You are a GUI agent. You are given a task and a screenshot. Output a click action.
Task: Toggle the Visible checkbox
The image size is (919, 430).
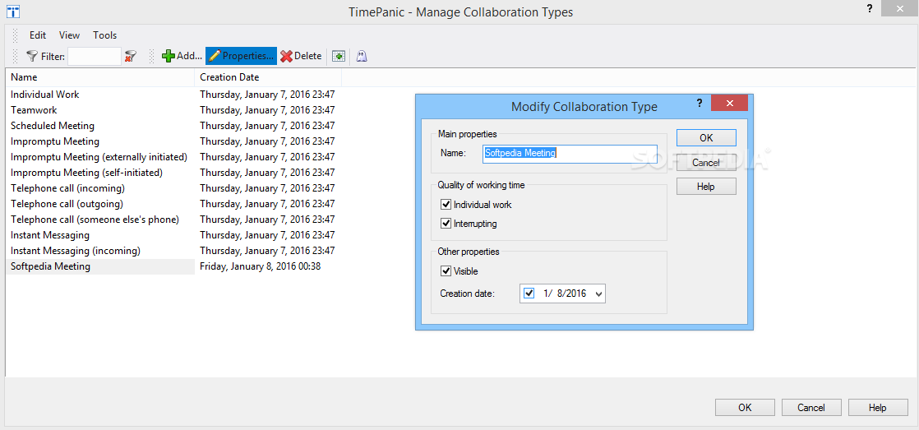[446, 271]
